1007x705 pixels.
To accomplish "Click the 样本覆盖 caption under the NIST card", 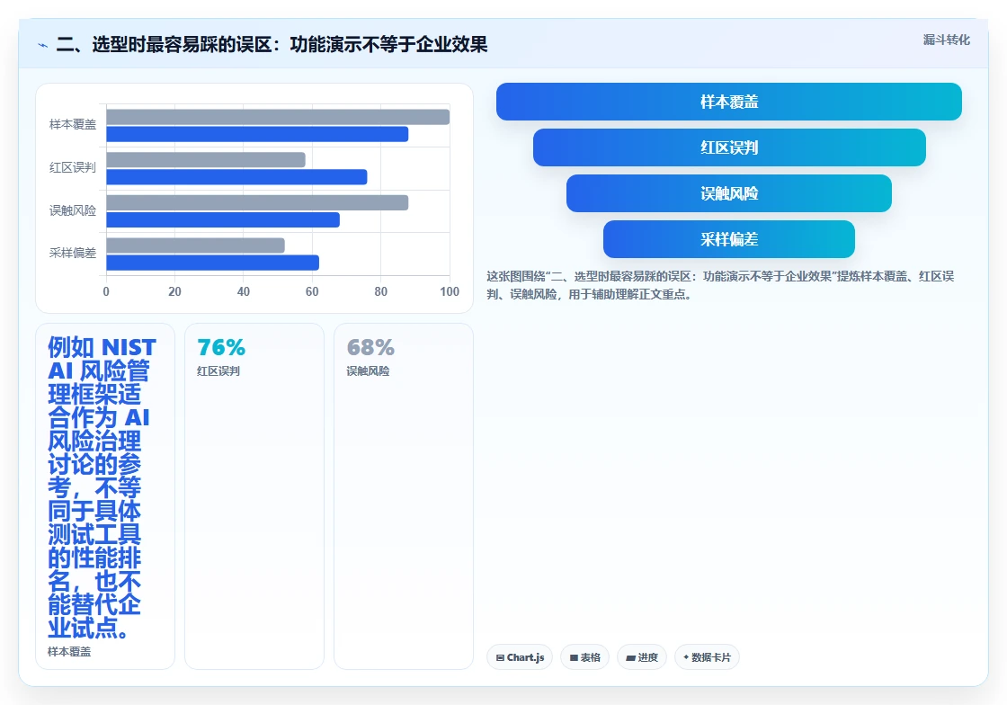I will tap(69, 652).
